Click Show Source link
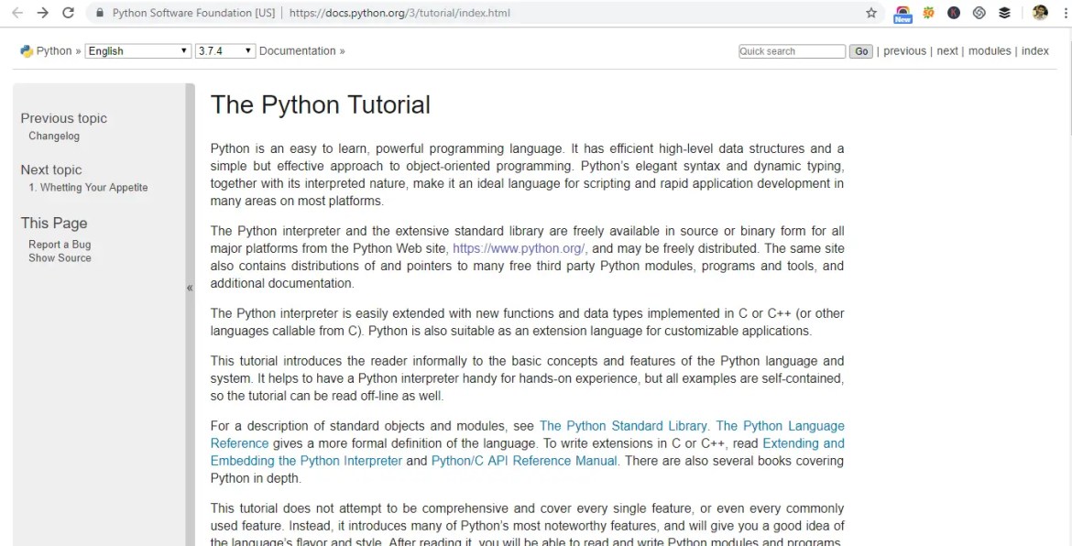This screenshot has width=1072, height=546. [x=60, y=257]
